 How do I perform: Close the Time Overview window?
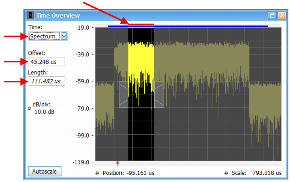pos(282,16)
